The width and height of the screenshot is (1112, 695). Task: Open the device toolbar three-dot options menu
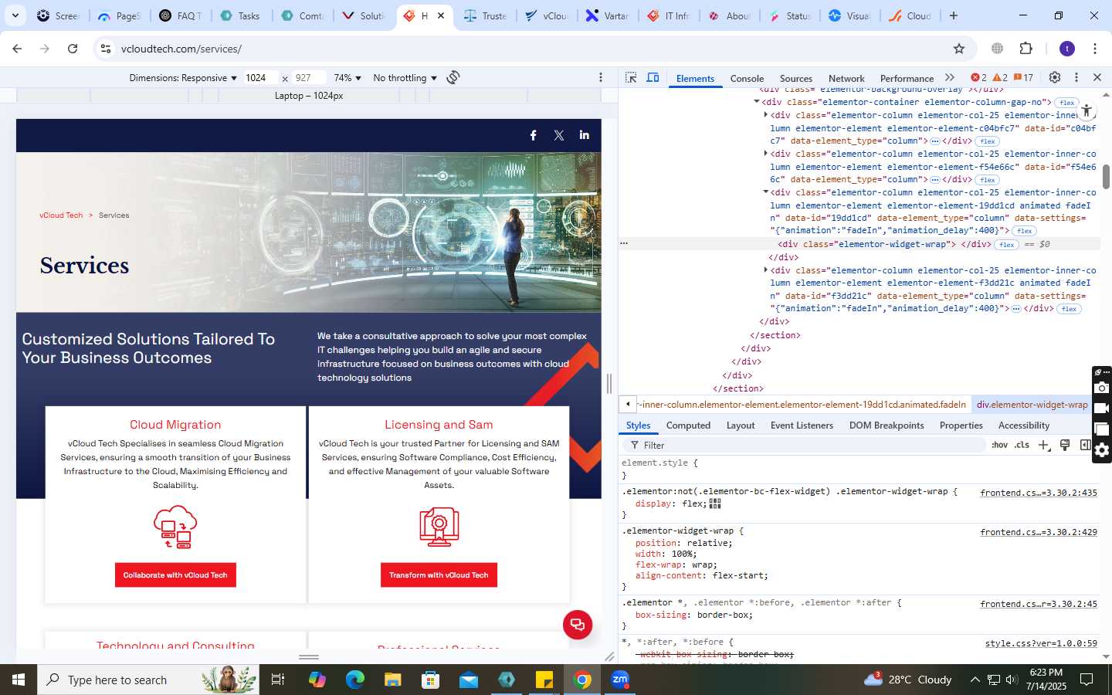coord(601,77)
